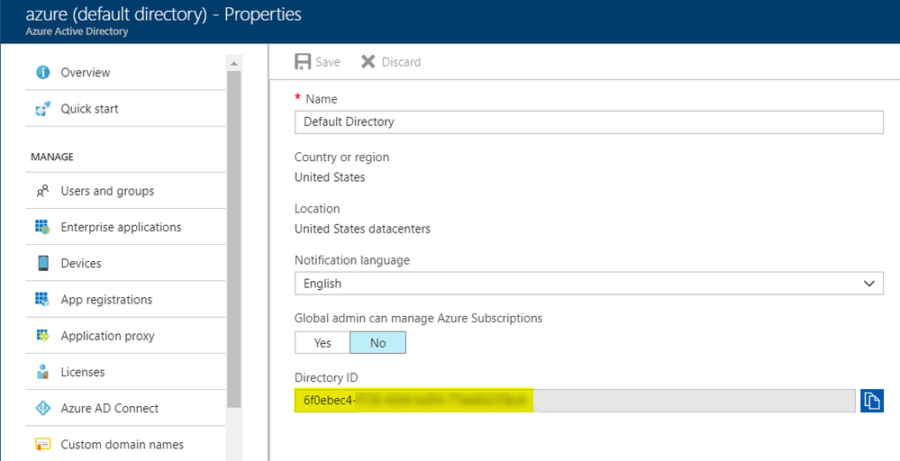
Task: Set global admin management to Yes
Action: pos(323,343)
